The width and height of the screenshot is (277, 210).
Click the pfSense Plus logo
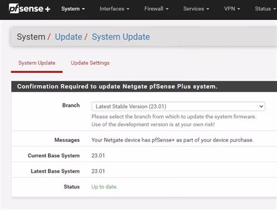tap(30, 9)
